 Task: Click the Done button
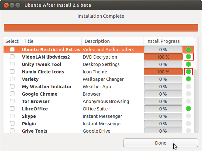pyautogui.click(x=161, y=143)
